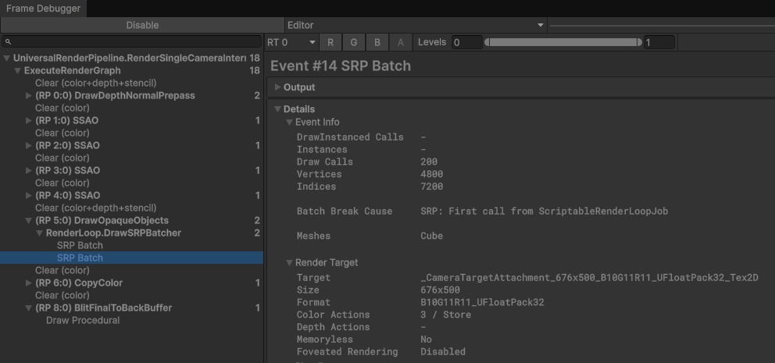Click the Levels maximum value field
775x363 pixels.
(x=659, y=42)
